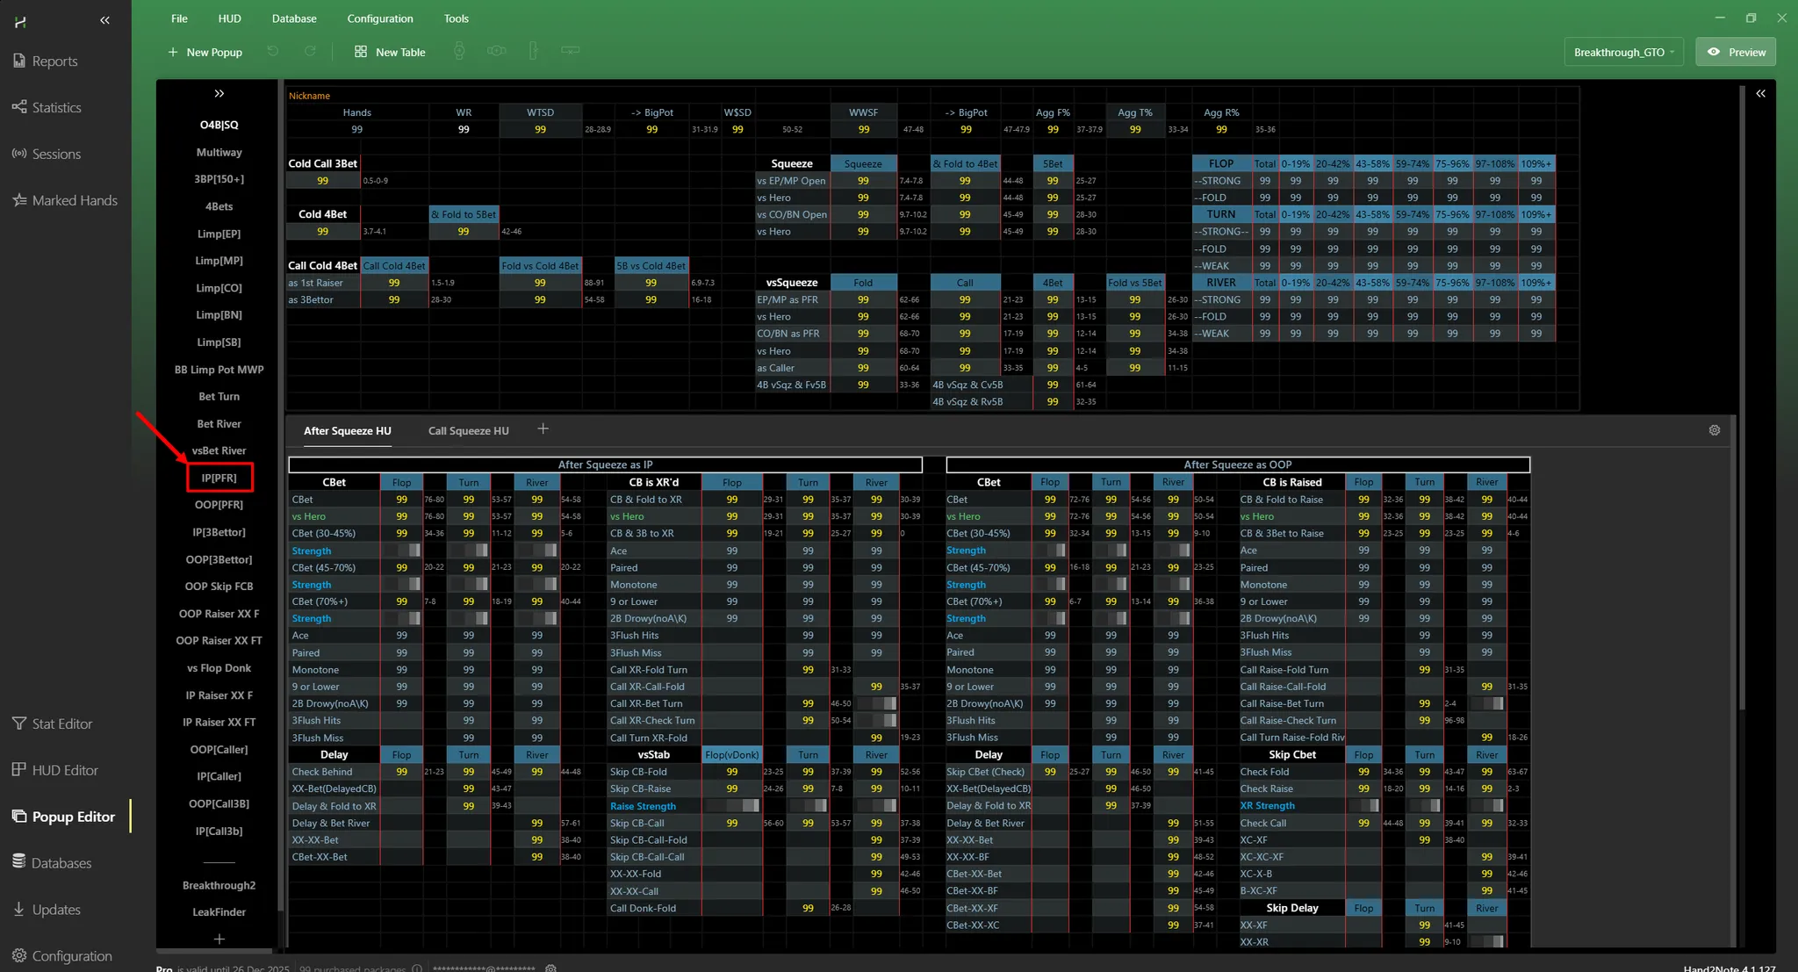Select the IP[PFR] popup in the list
This screenshot has height=972, width=1798.
pyautogui.click(x=219, y=478)
